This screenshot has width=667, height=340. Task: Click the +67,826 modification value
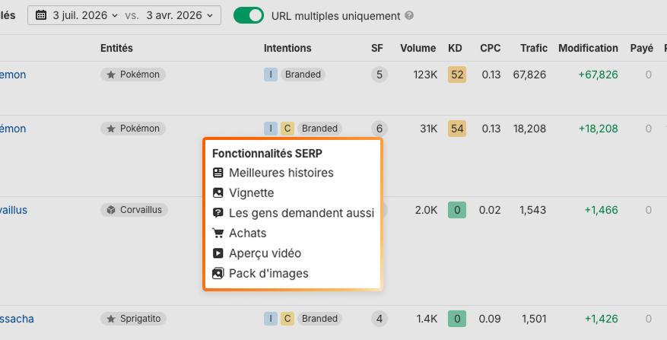tap(598, 75)
